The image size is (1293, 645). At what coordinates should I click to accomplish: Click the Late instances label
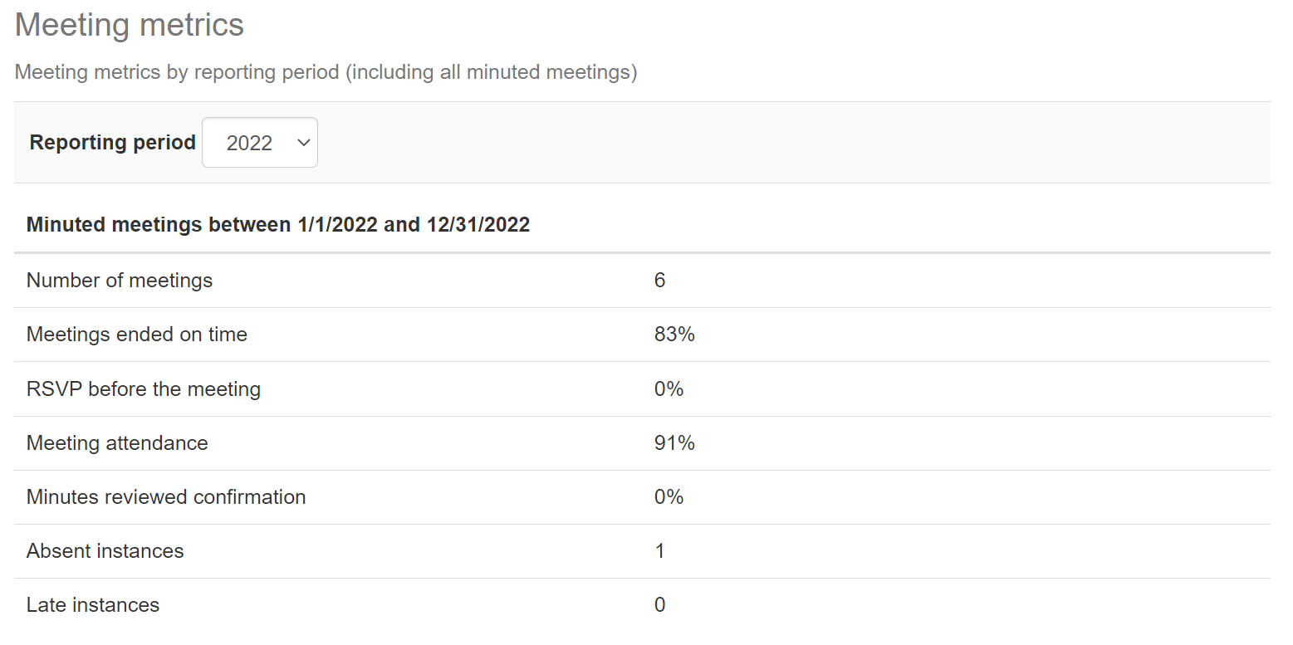[x=93, y=605]
